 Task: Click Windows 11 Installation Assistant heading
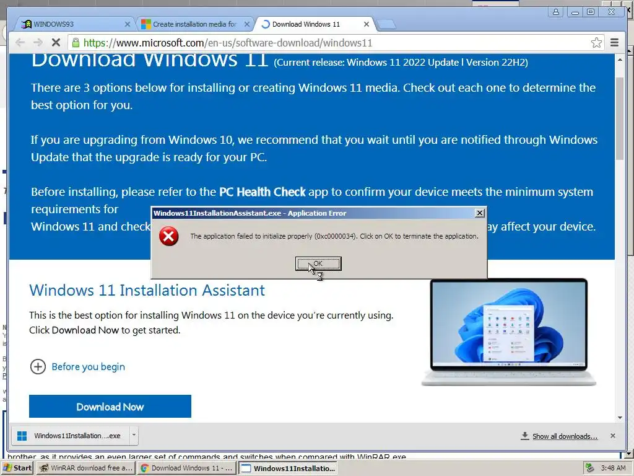click(147, 290)
